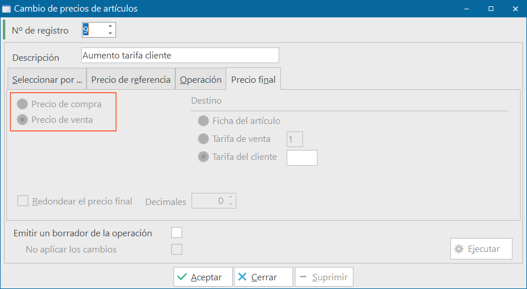Click the Descripción text field
The height and width of the screenshot is (289, 527).
180,56
